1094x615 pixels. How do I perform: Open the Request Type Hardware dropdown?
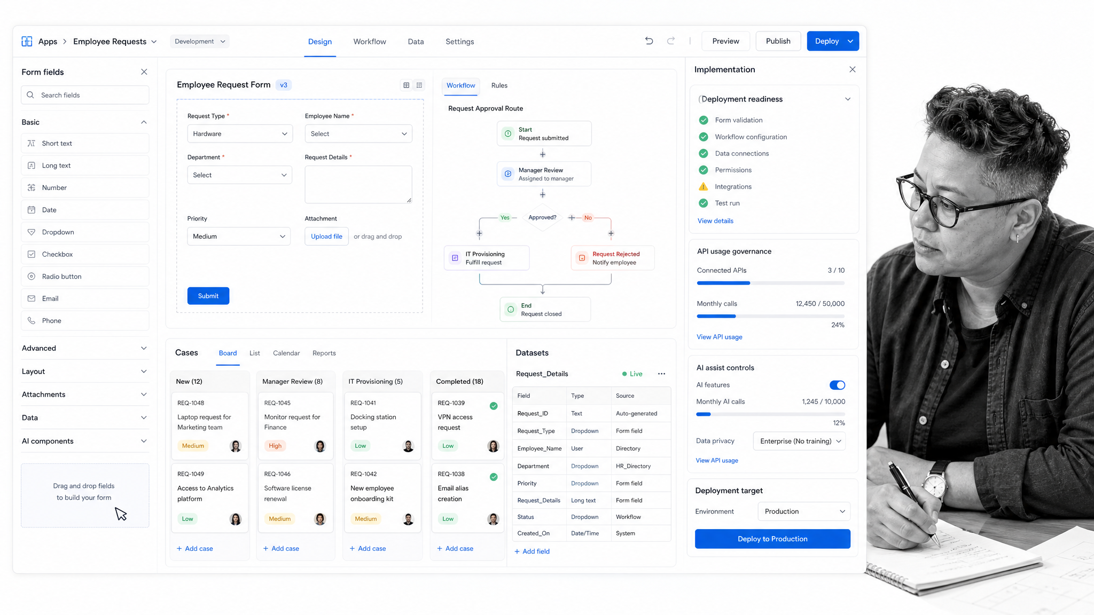click(x=240, y=133)
